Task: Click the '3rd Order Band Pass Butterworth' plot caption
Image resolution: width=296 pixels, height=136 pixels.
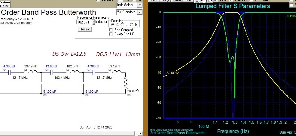Action: tap(177, 133)
